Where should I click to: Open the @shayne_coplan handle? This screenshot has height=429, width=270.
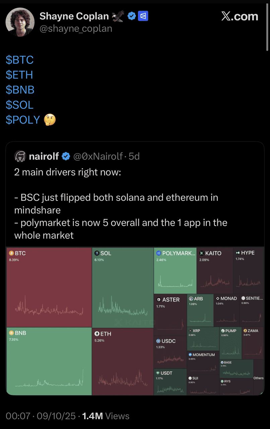pos(76,29)
